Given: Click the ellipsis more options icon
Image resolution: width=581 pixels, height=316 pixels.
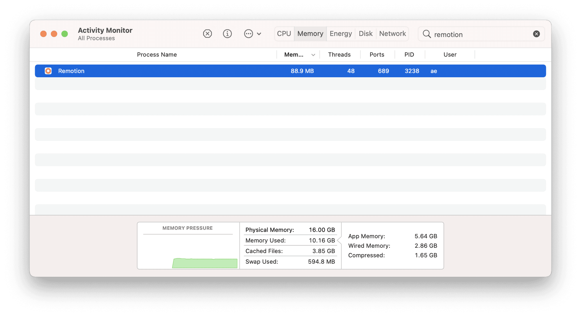Looking at the screenshot, I should click(248, 34).
